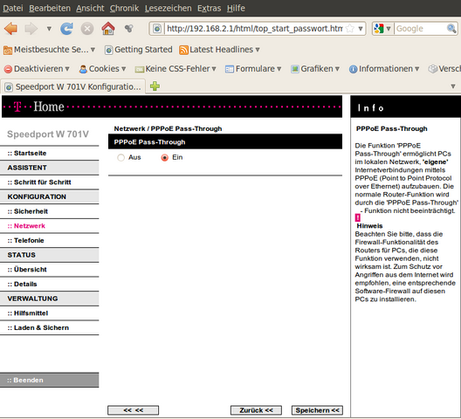Open the Cookies toolbar menu
The image size is (461, 419).
102,69
